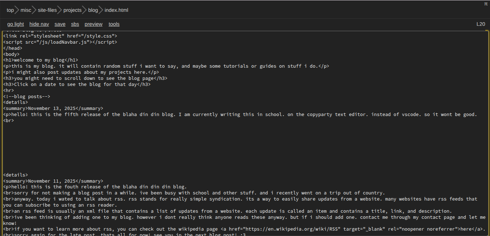Image resolution: width=490 pixels, height=236 pixels.
Task: Save the document with the 'save' button
Action: 60,24
